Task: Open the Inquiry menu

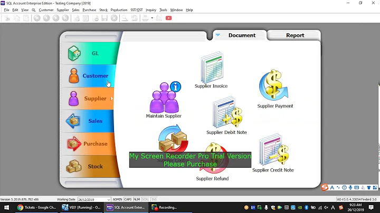Action: (x=151, y=10)
